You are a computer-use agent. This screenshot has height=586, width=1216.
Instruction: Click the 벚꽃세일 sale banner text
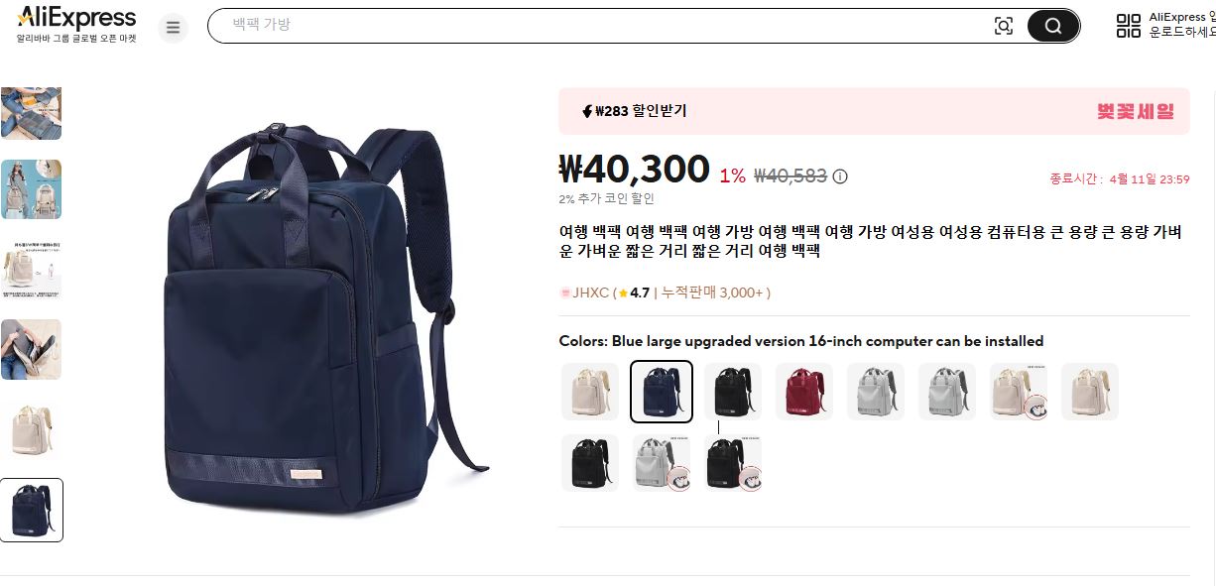click(x=1136, y=111)
